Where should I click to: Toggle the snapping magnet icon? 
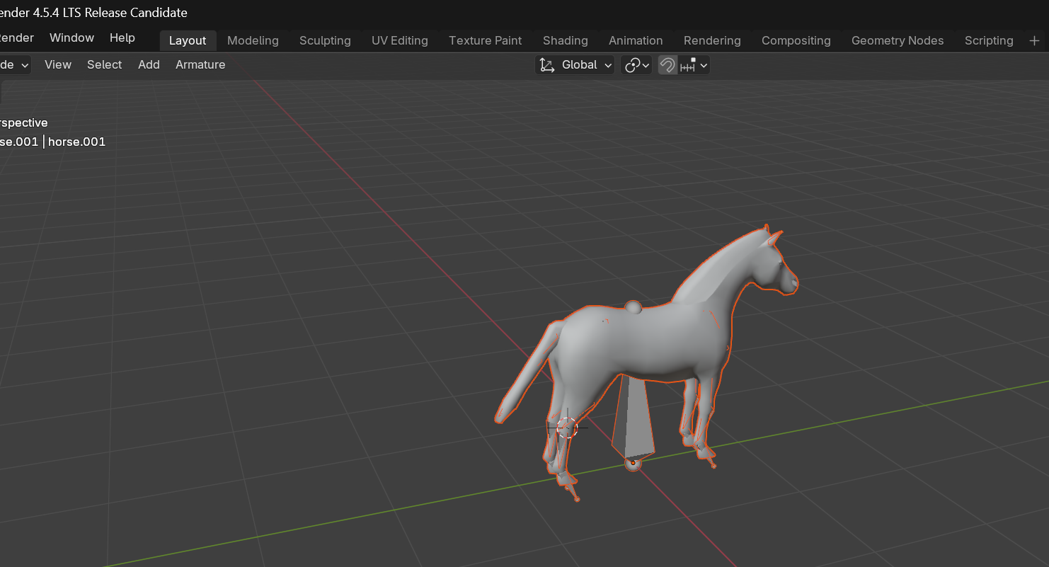(667, 65)
